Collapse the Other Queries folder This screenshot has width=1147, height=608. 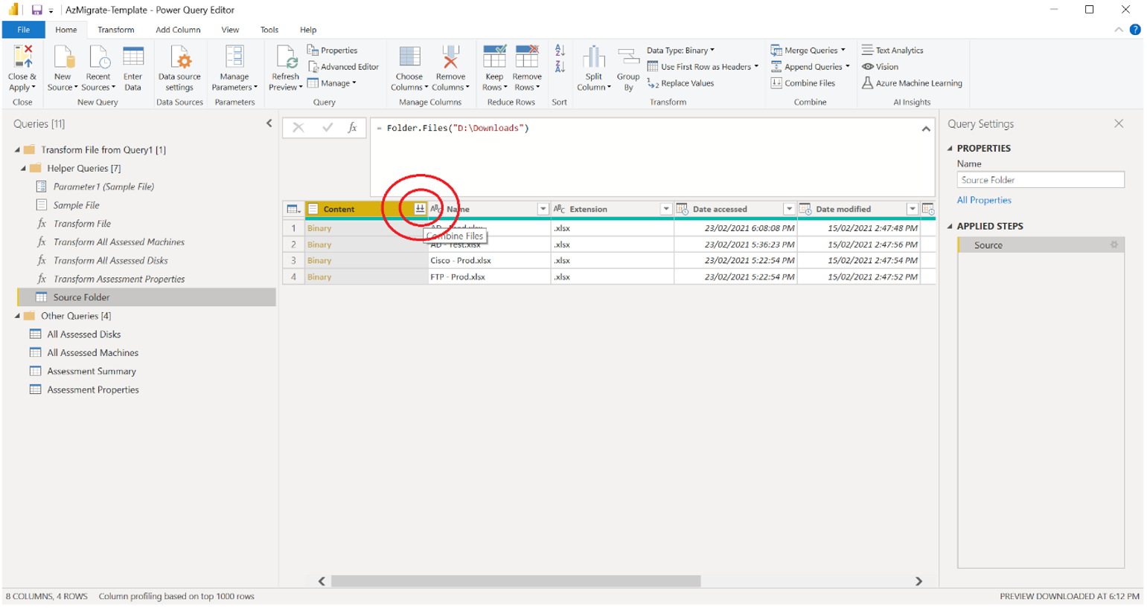click(x=17, y=316)
